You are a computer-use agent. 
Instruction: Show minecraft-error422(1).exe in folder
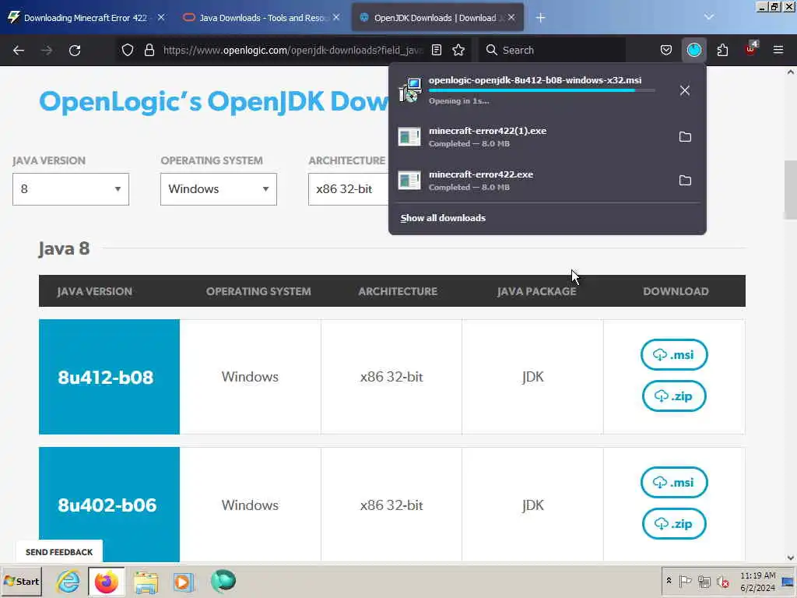coord(685,137)
